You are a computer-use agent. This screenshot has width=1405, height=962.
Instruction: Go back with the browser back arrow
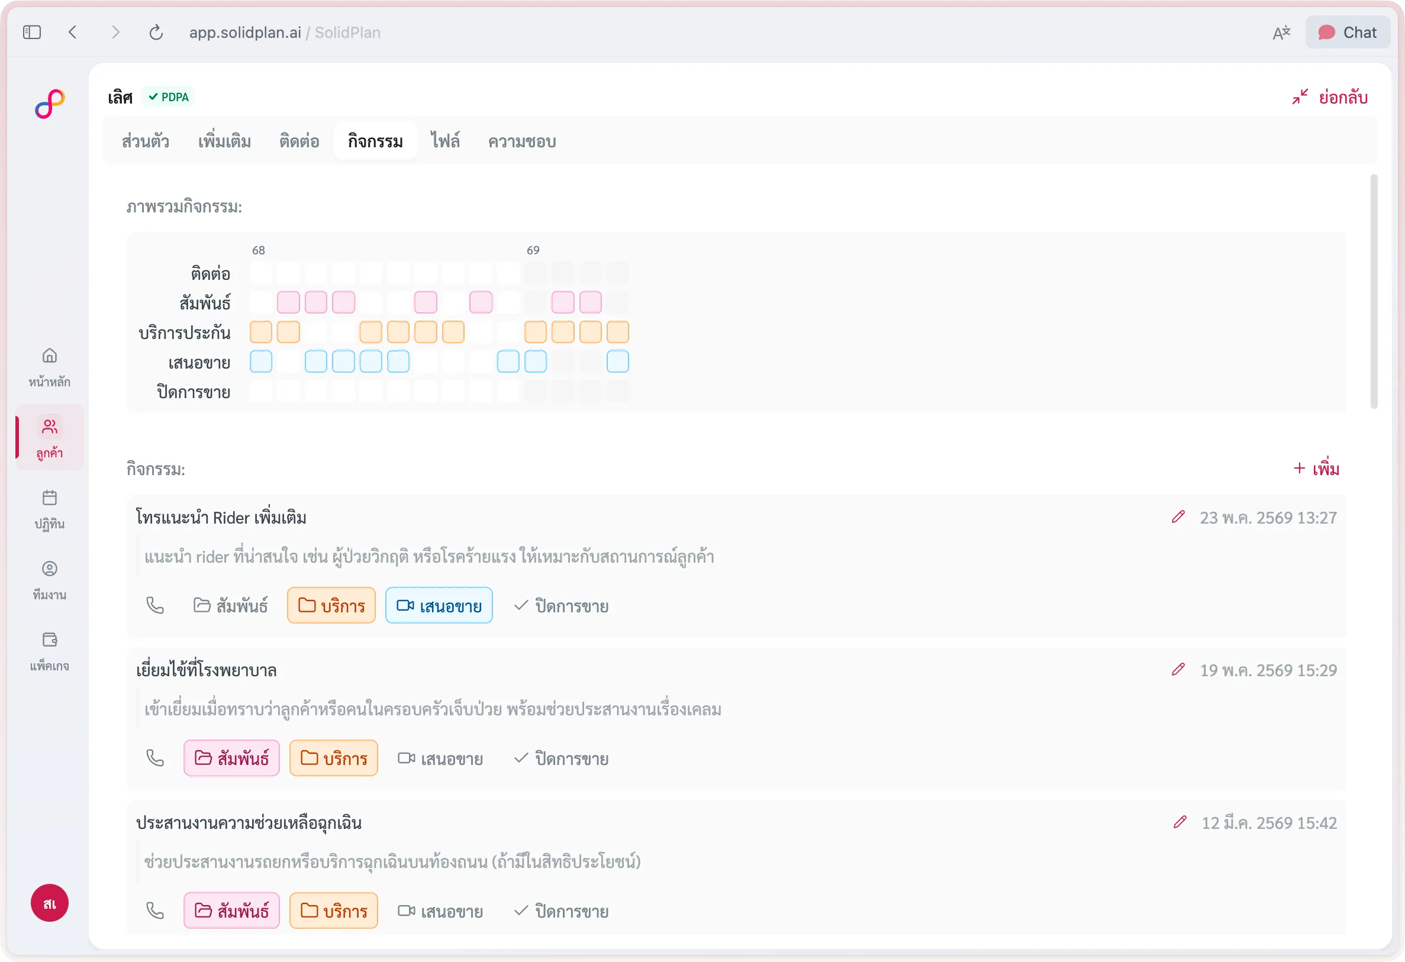point(73,32)
